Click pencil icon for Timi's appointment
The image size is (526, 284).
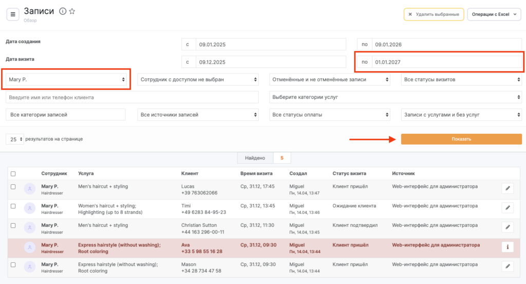(x=508, y=208)
